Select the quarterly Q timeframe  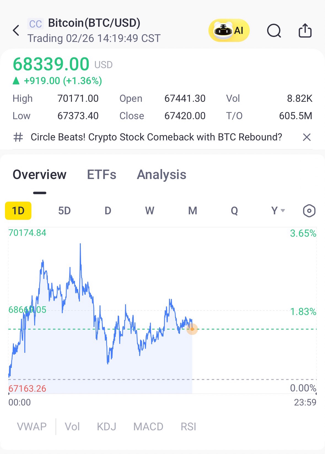pyautogui.click(x=234, y=211)
